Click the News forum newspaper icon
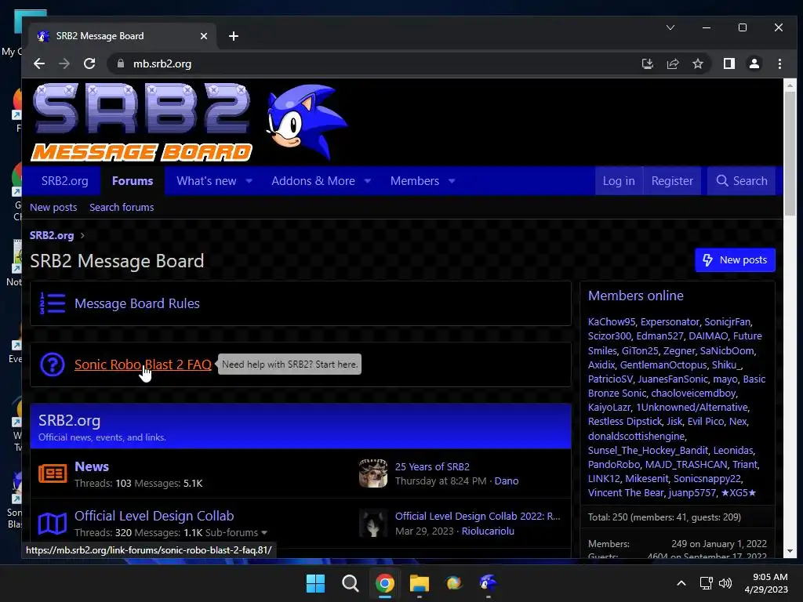The height and width of the screenshot is (602, 803). tap(53, 473)
